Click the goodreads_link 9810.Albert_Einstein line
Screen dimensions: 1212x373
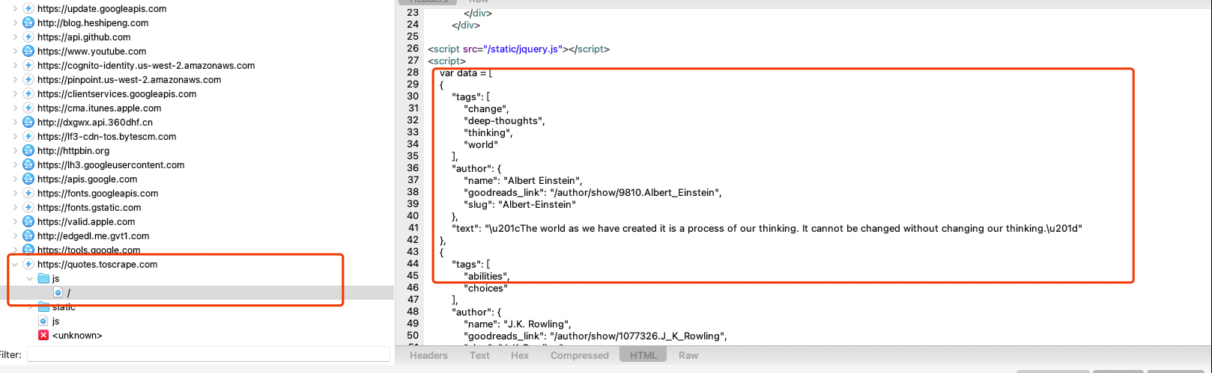(x=593, y=193)
